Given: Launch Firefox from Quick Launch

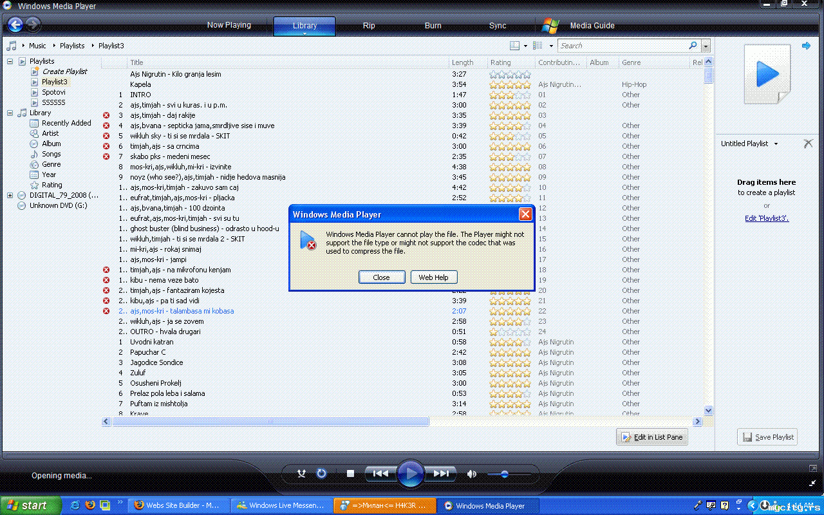Looking at the screenshot, I should tap(90, 505).
